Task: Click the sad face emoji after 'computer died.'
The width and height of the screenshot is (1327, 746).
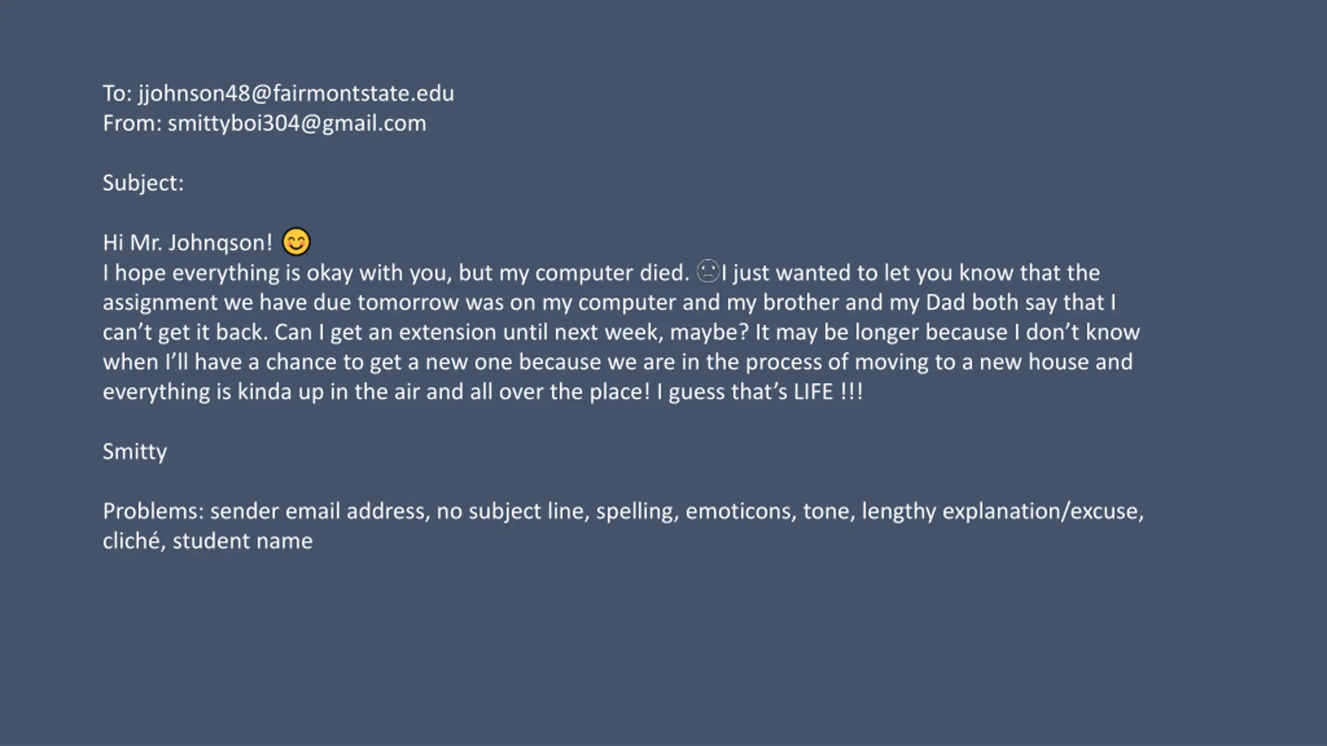Action: pyautogui.click(x=708, y=271)
